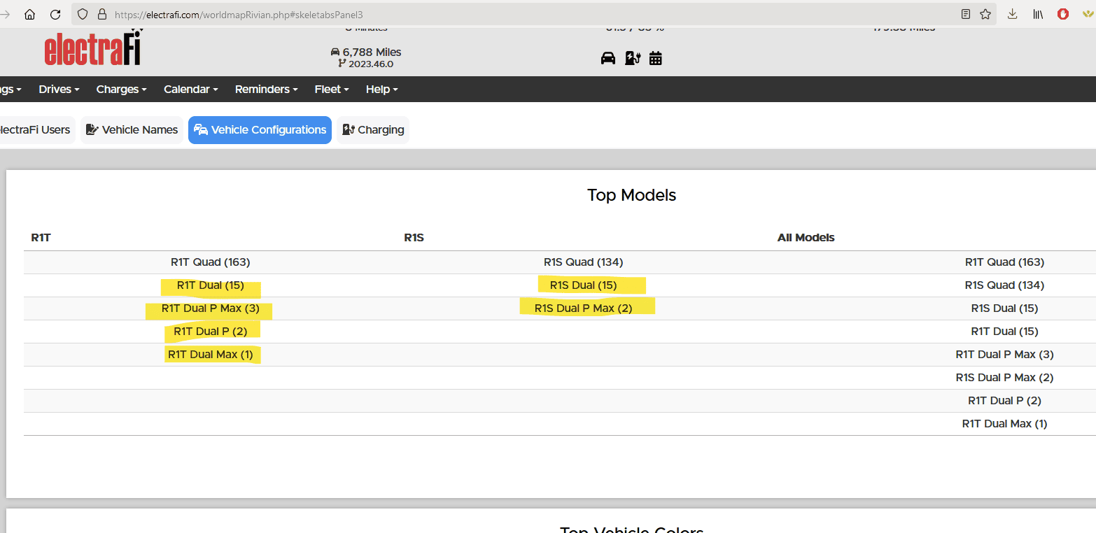This screenshot has height=533, width=1096.
Task: Expand the Charges dropdown menu
Action: (121, 90)
